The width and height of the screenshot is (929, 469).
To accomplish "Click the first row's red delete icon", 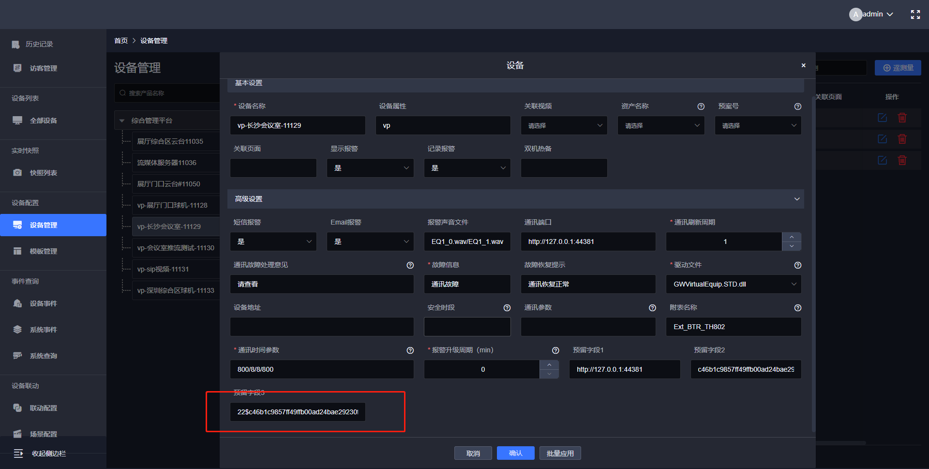I will 902,118.
